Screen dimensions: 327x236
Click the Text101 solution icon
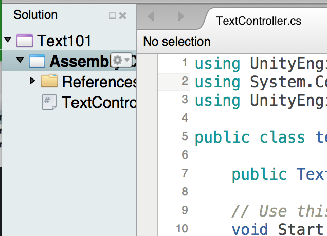tap(25, 41)
